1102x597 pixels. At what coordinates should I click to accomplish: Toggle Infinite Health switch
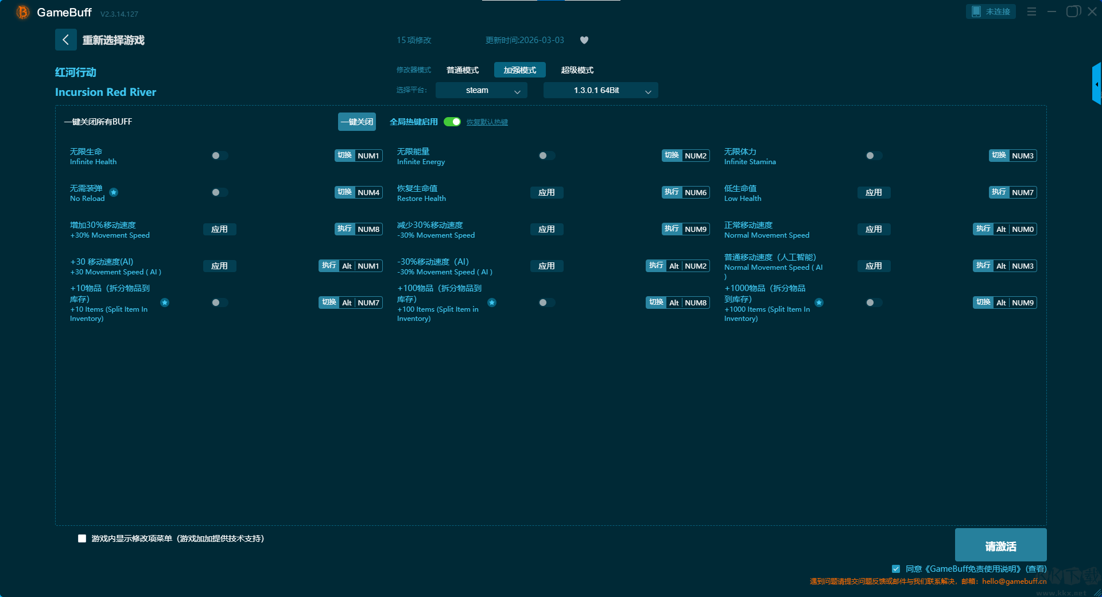click(x=219, y=156)
